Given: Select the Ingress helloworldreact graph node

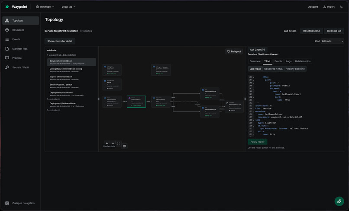Looking at the screenshot, I should 112,102.
